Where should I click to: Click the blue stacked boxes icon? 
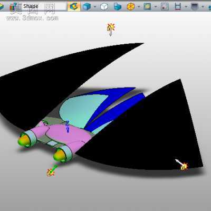117,7
